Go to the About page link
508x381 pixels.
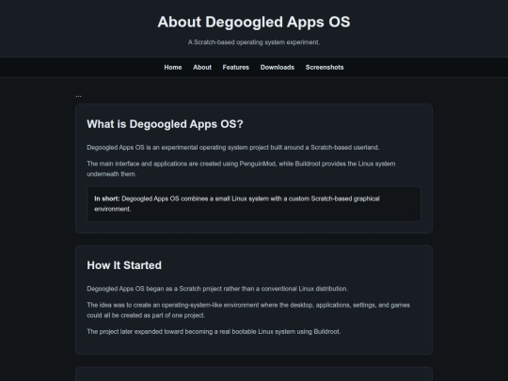[202, 68]
